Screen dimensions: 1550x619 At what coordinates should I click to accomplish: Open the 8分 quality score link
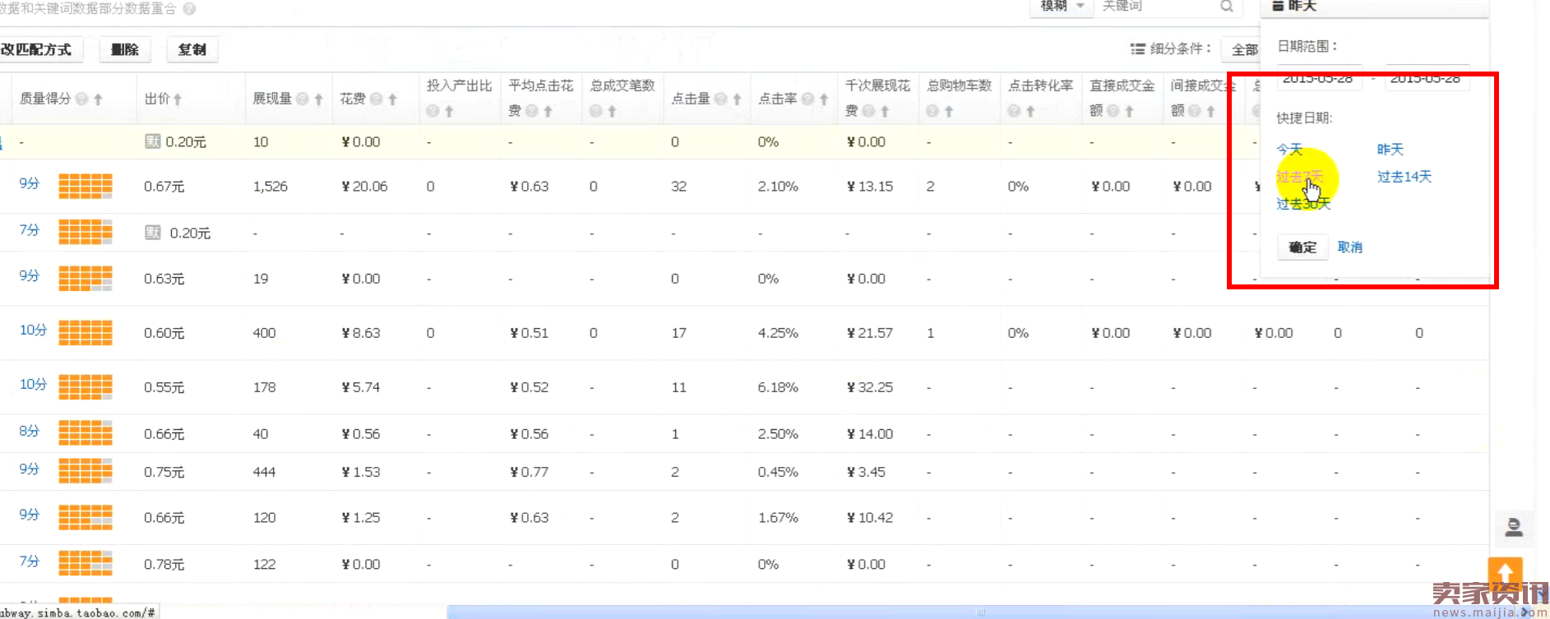[x=30, y=431]
